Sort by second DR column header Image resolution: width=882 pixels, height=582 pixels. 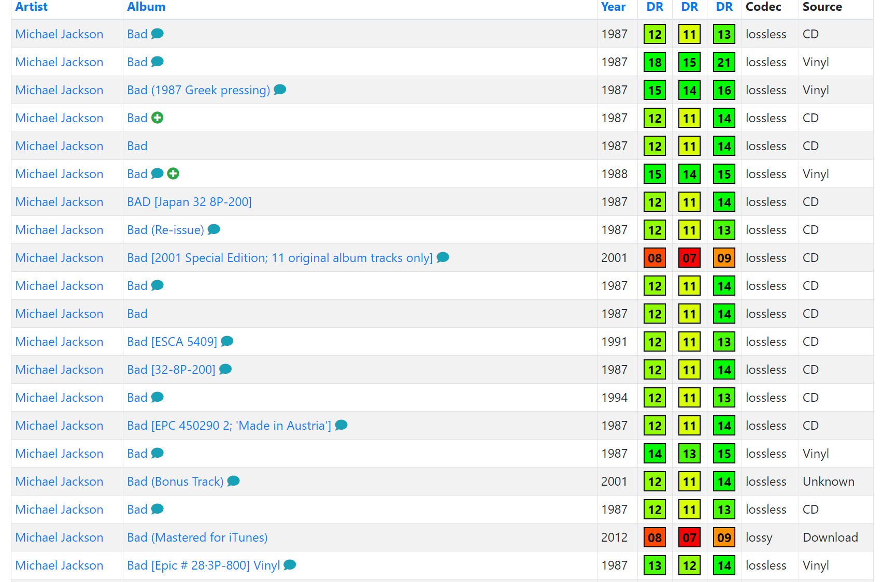(x=690, y=7)
